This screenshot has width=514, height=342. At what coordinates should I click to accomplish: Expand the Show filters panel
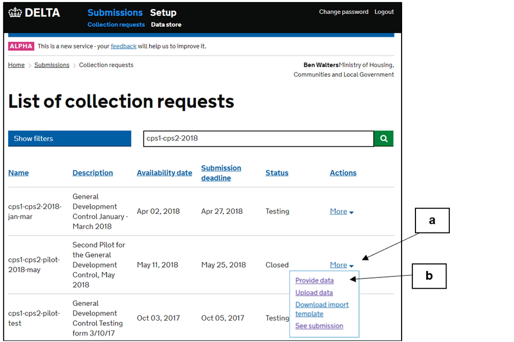(x=70, y=138)
